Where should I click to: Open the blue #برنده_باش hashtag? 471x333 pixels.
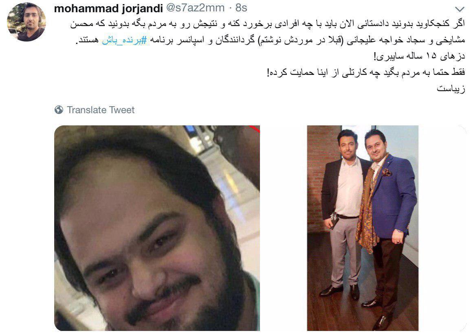[124, 40]
